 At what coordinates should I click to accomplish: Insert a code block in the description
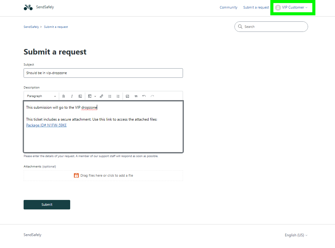point(90,96)
